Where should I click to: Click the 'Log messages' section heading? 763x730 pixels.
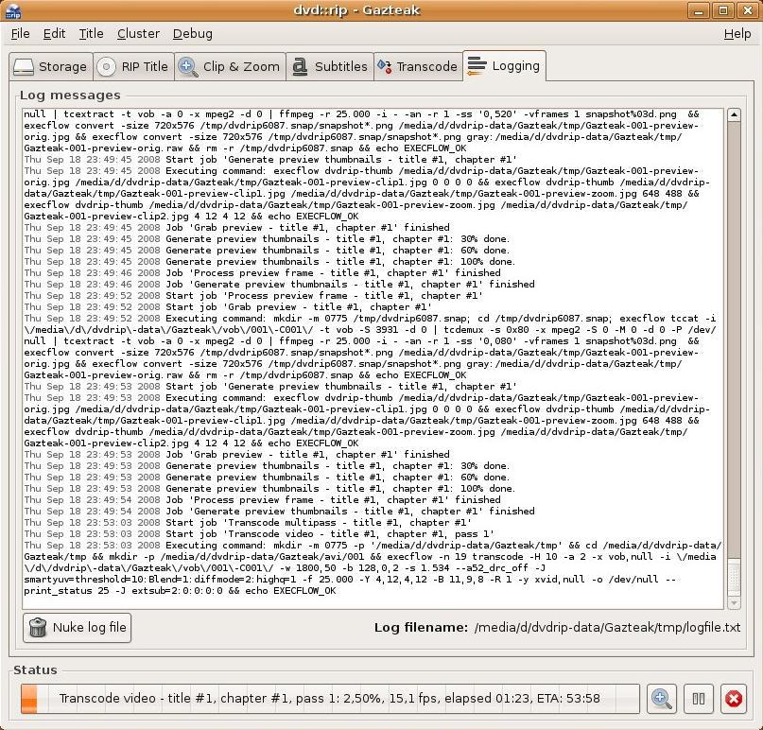70,96
